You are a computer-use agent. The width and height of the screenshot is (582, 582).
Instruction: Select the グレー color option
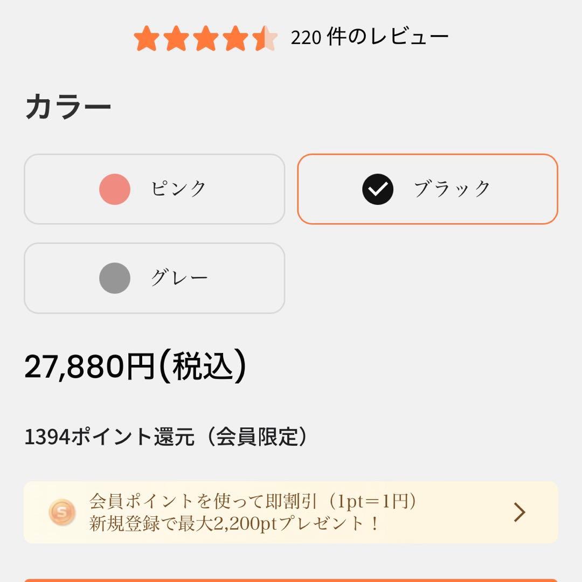pyautogui.click(x=154, y=278)
